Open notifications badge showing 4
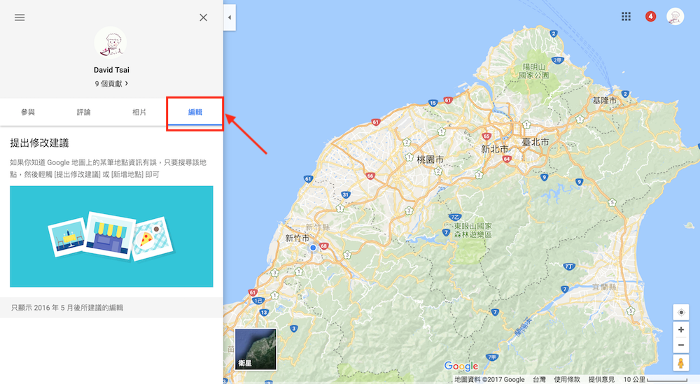The image size is (700, 384). click(x=650, y=17)
